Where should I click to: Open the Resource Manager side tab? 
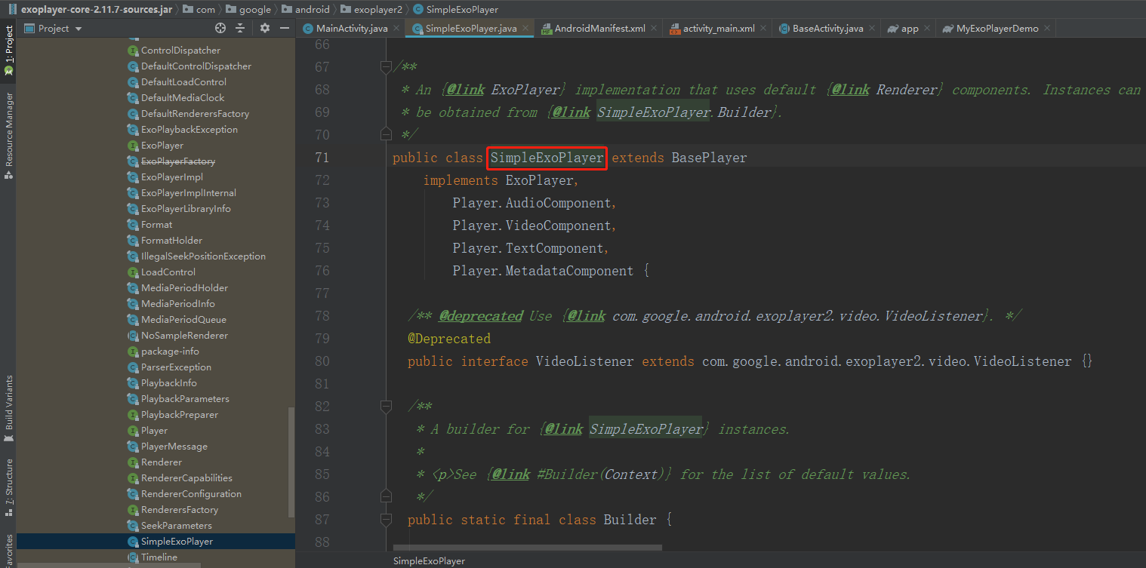point(8,135)
